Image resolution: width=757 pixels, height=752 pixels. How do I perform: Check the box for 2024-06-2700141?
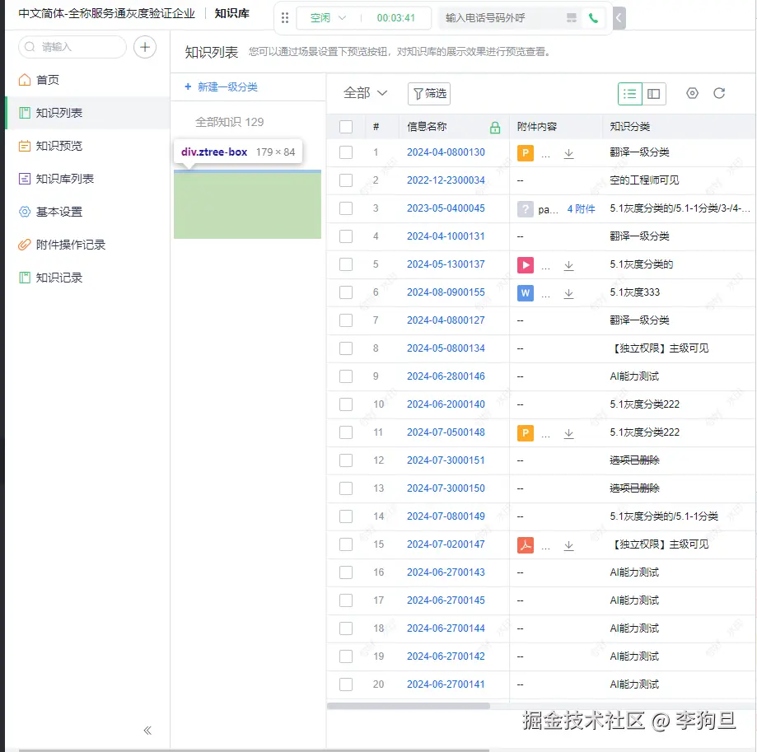(x=346, y=684)
